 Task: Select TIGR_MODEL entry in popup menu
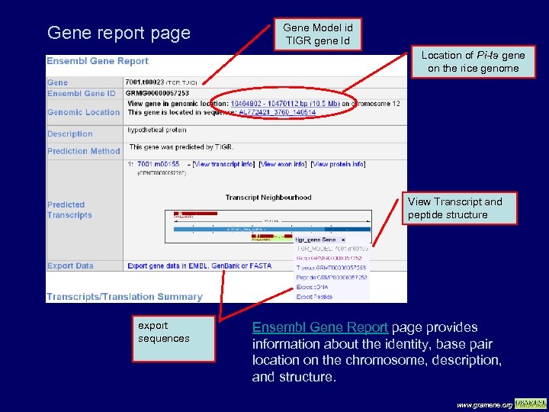click(x=332, y=249)
